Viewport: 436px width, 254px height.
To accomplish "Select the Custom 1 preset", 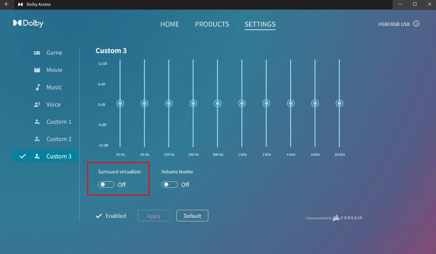I will coord(46,122).
